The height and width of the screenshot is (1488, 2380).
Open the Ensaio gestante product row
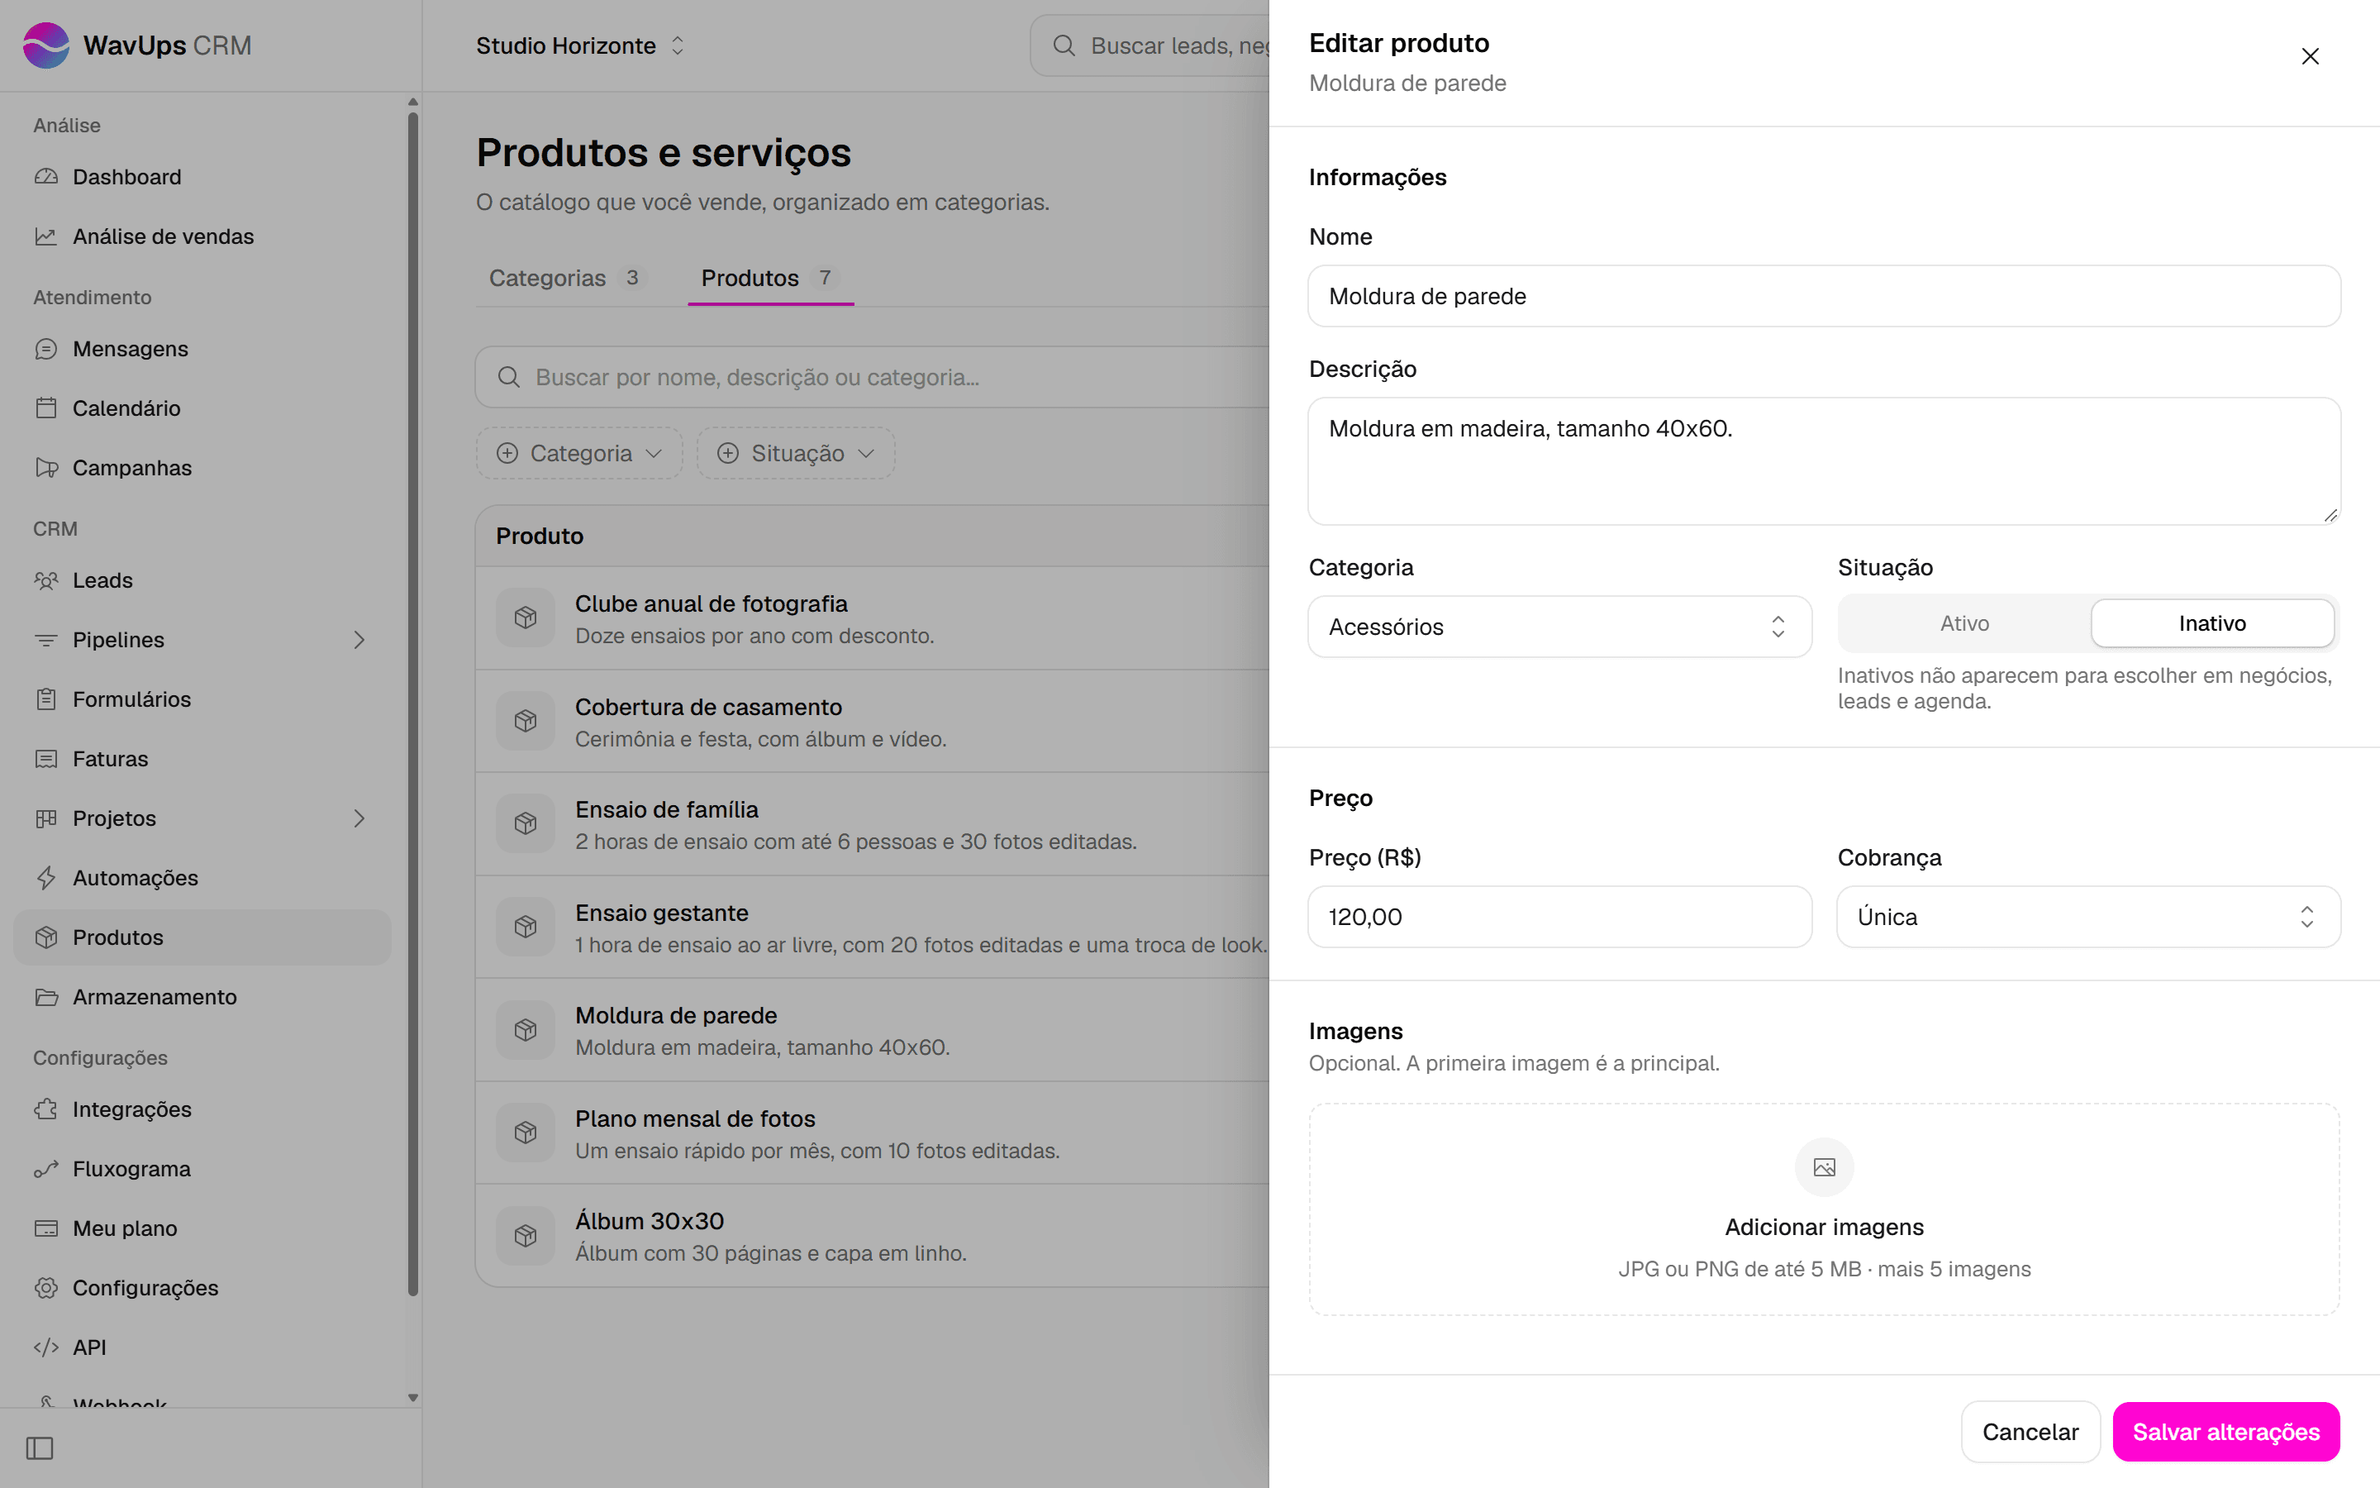pos(873,927)
